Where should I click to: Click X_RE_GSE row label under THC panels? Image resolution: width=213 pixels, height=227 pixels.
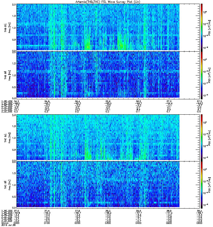7,211
